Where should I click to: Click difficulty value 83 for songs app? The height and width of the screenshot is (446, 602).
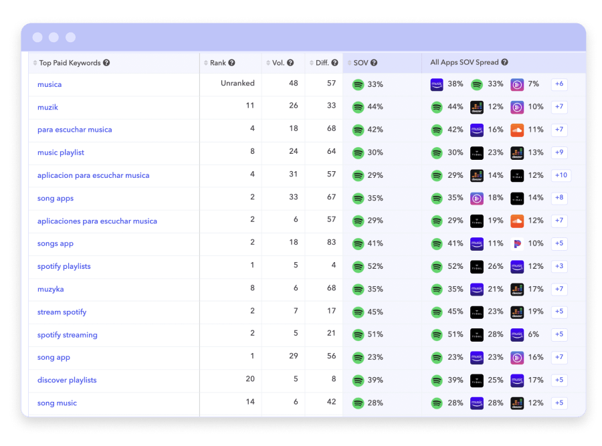331,242
